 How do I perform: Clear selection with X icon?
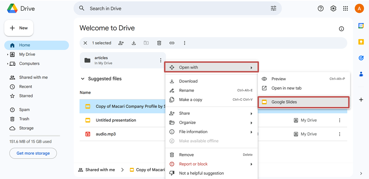[x=85, y=43]
